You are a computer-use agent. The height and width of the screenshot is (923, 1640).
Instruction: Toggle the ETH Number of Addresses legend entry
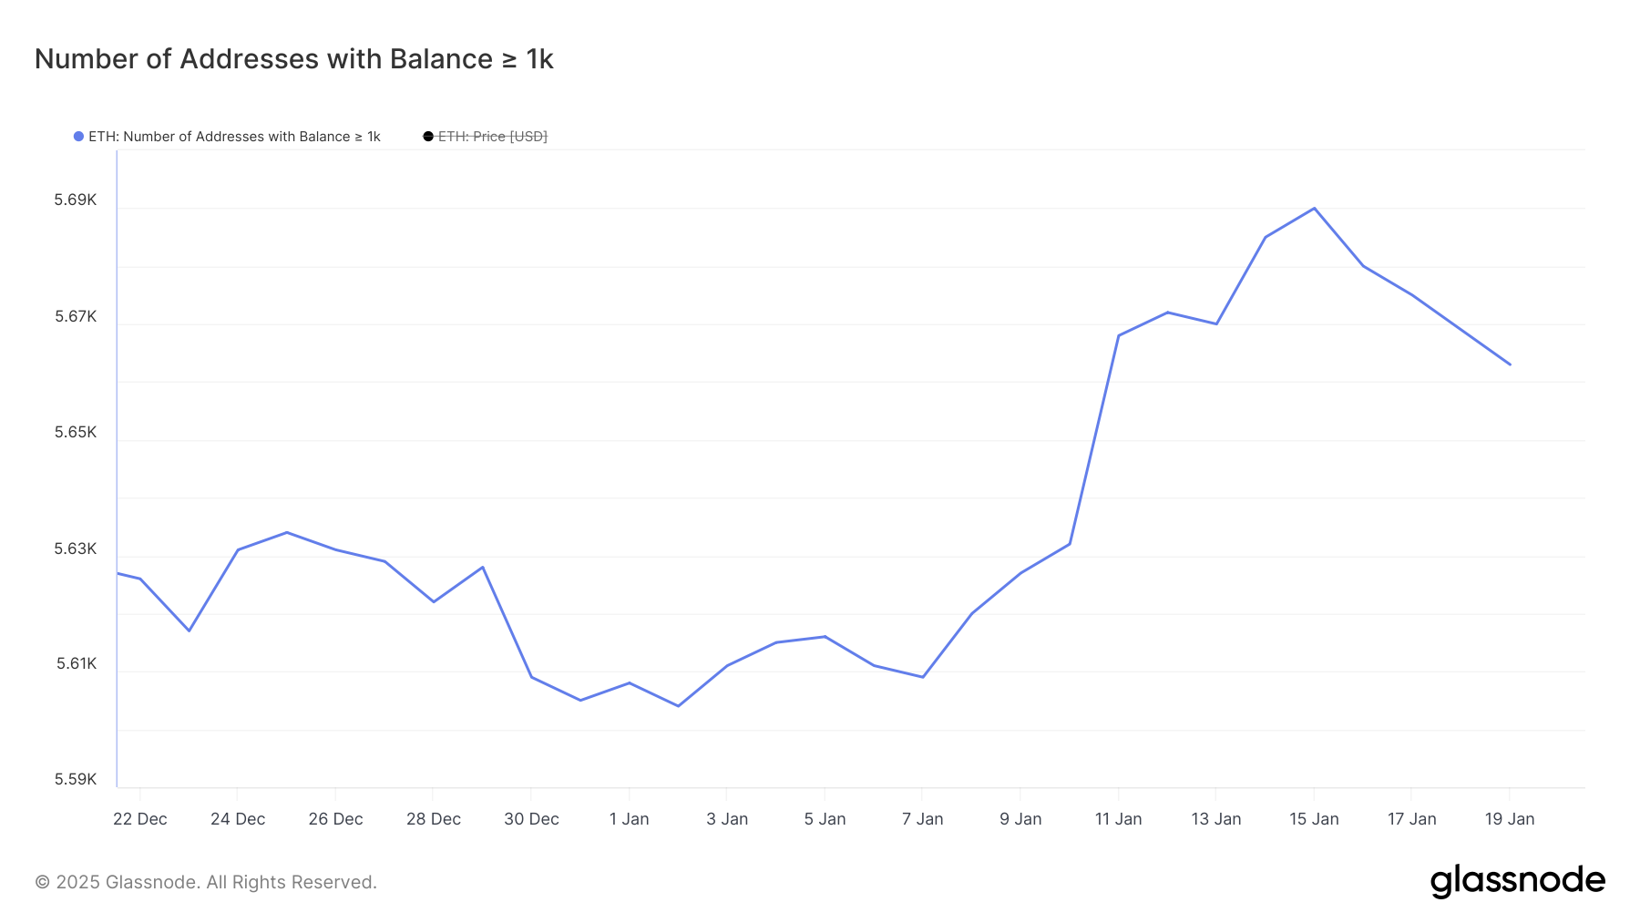click(x=227, y=137)
